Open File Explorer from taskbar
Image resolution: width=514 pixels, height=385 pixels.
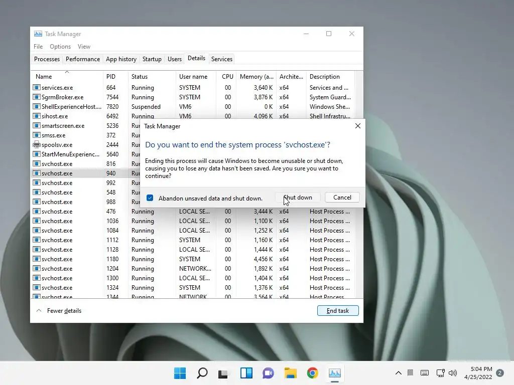point(290,373)
